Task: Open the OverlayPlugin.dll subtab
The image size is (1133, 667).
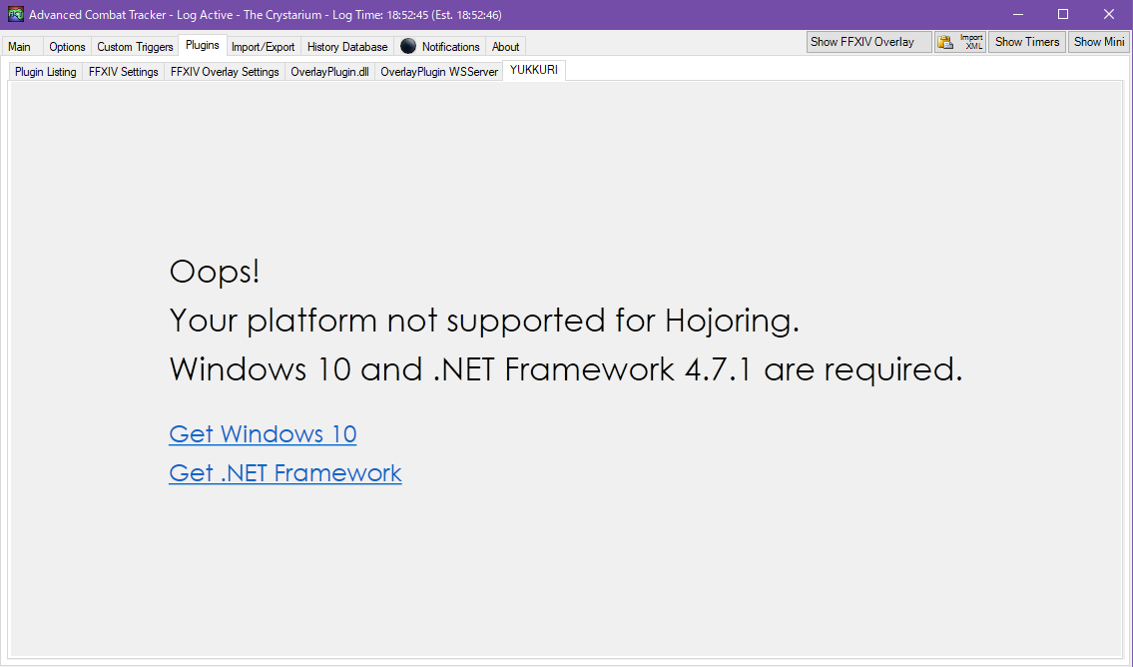Action: [x=329, y=71]
